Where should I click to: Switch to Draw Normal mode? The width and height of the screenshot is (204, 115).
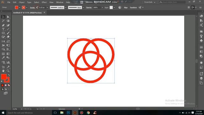click(2, 89)
